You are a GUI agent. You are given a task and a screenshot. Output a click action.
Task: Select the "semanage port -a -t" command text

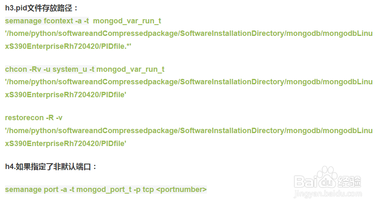click(40, 189)
